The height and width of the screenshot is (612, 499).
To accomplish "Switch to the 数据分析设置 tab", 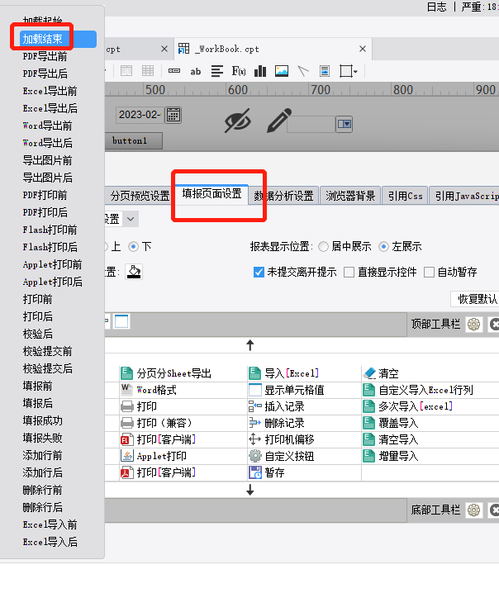I will [x=284, y=196].
